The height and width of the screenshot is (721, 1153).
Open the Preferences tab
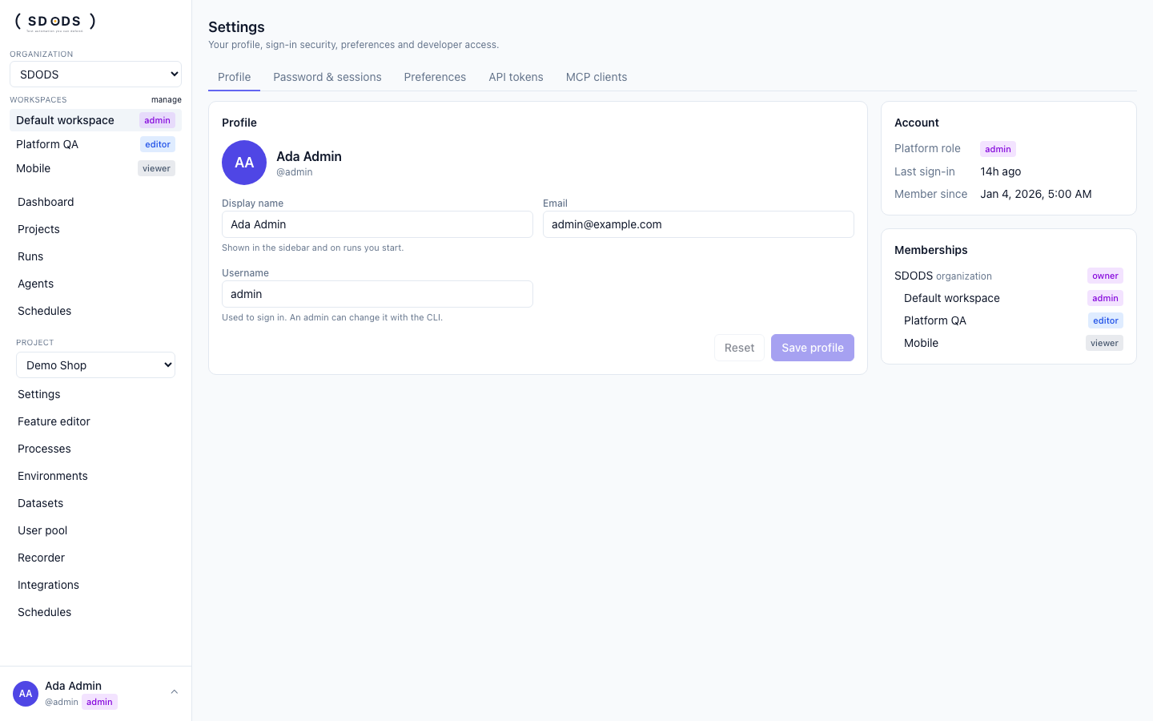point(435,77)
